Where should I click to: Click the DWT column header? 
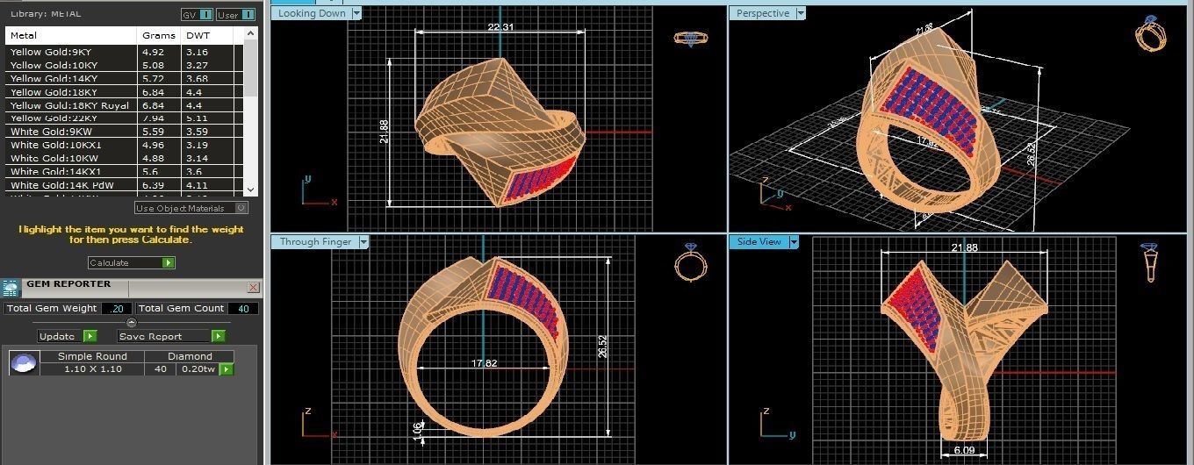click(208, 36)
